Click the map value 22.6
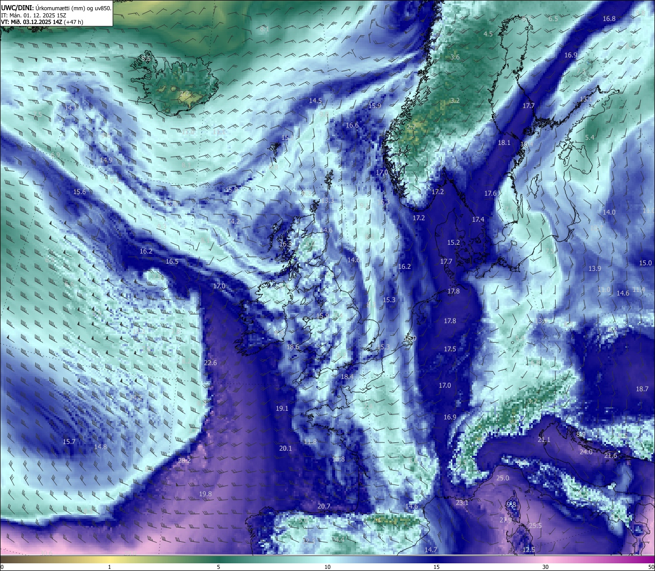 point(210,363)
